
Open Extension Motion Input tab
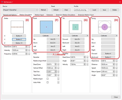[86, 15]
